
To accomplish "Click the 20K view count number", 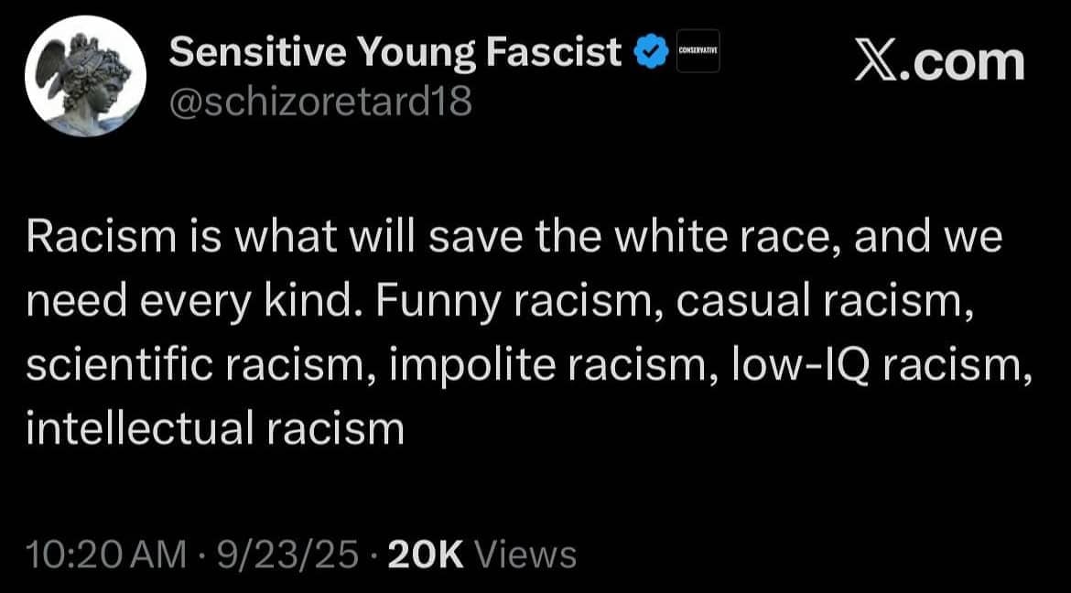I will [x=427, y=555].
